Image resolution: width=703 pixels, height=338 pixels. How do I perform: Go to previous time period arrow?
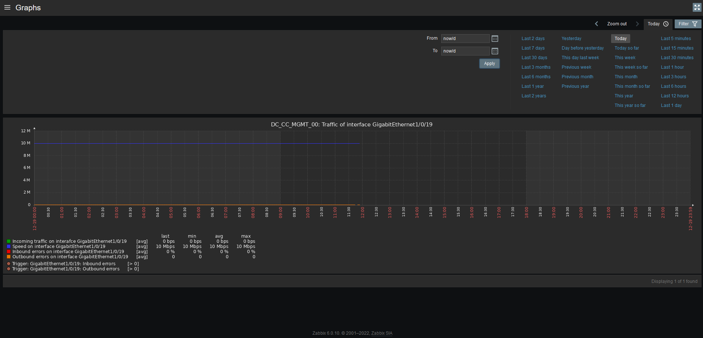(596, 24)
